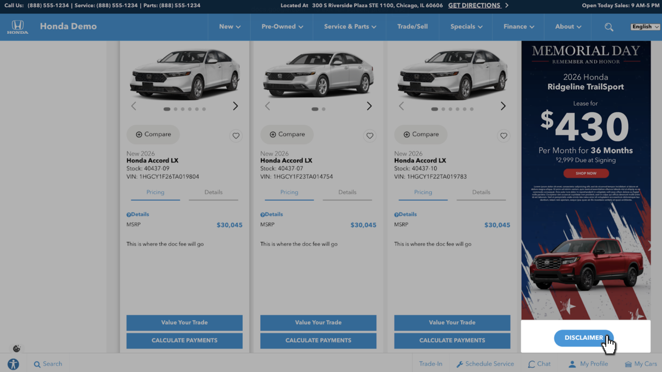Add stock 40437-10 Accord to Compare

pyautogui.click(x=420, y=134)
